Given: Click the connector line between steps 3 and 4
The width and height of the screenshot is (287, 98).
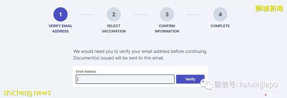Looking at the screenshot, I should [x=194, y=15].
